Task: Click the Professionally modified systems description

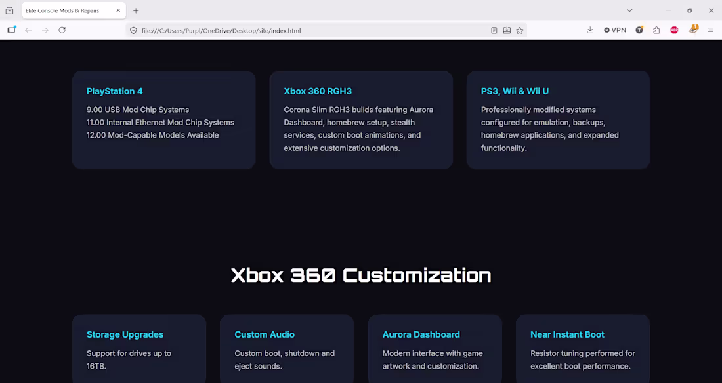Action: 550,129
